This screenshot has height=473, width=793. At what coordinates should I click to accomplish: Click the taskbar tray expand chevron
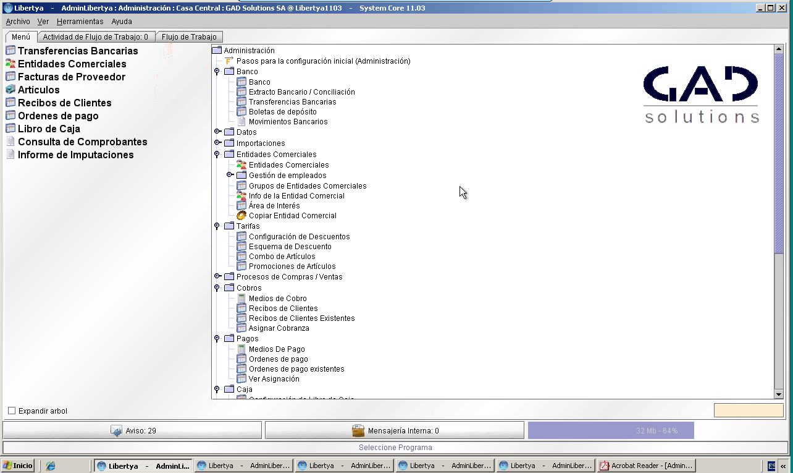tap(783, 466)
